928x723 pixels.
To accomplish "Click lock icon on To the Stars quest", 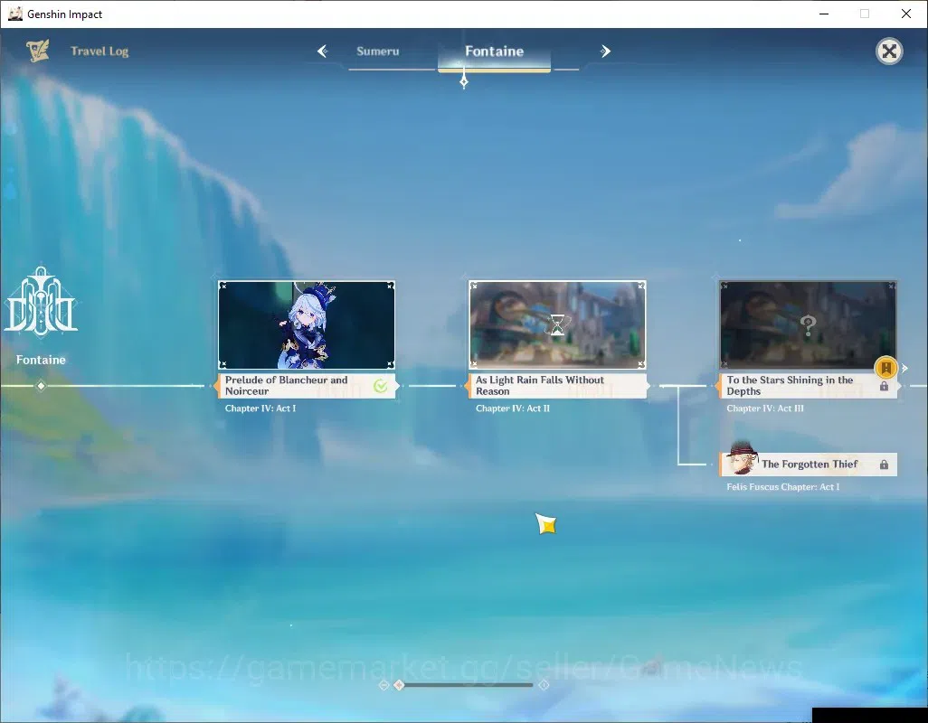I will 884,386.
